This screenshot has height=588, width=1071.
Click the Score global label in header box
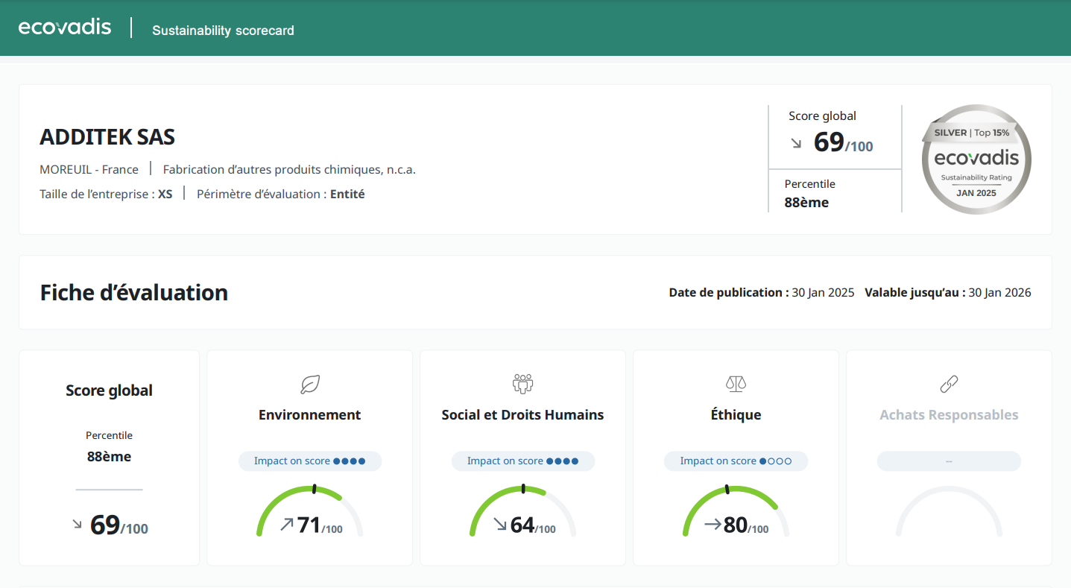point(822,116)
